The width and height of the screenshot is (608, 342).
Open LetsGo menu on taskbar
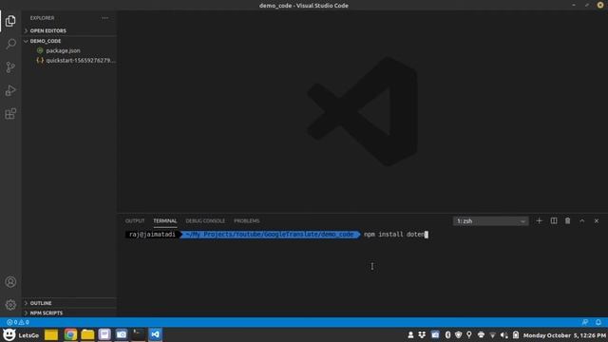21,334
